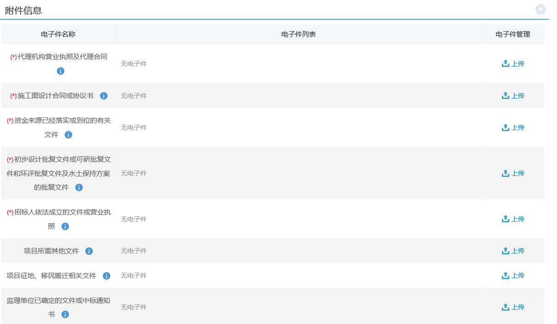Click info icon for 招标人依法成立的文件或营业执照

click(65, 226)
